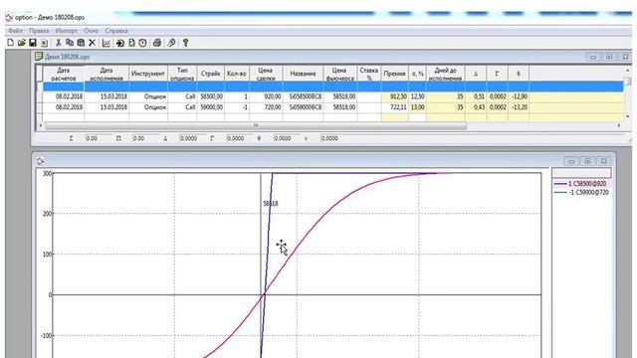Maximize the chart window
The height and width of the screenshot is (358, 637).
(587, 161)
